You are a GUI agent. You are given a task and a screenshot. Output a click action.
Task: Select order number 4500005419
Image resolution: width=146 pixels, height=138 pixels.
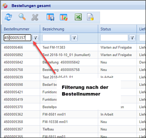[x=13, y=99]
